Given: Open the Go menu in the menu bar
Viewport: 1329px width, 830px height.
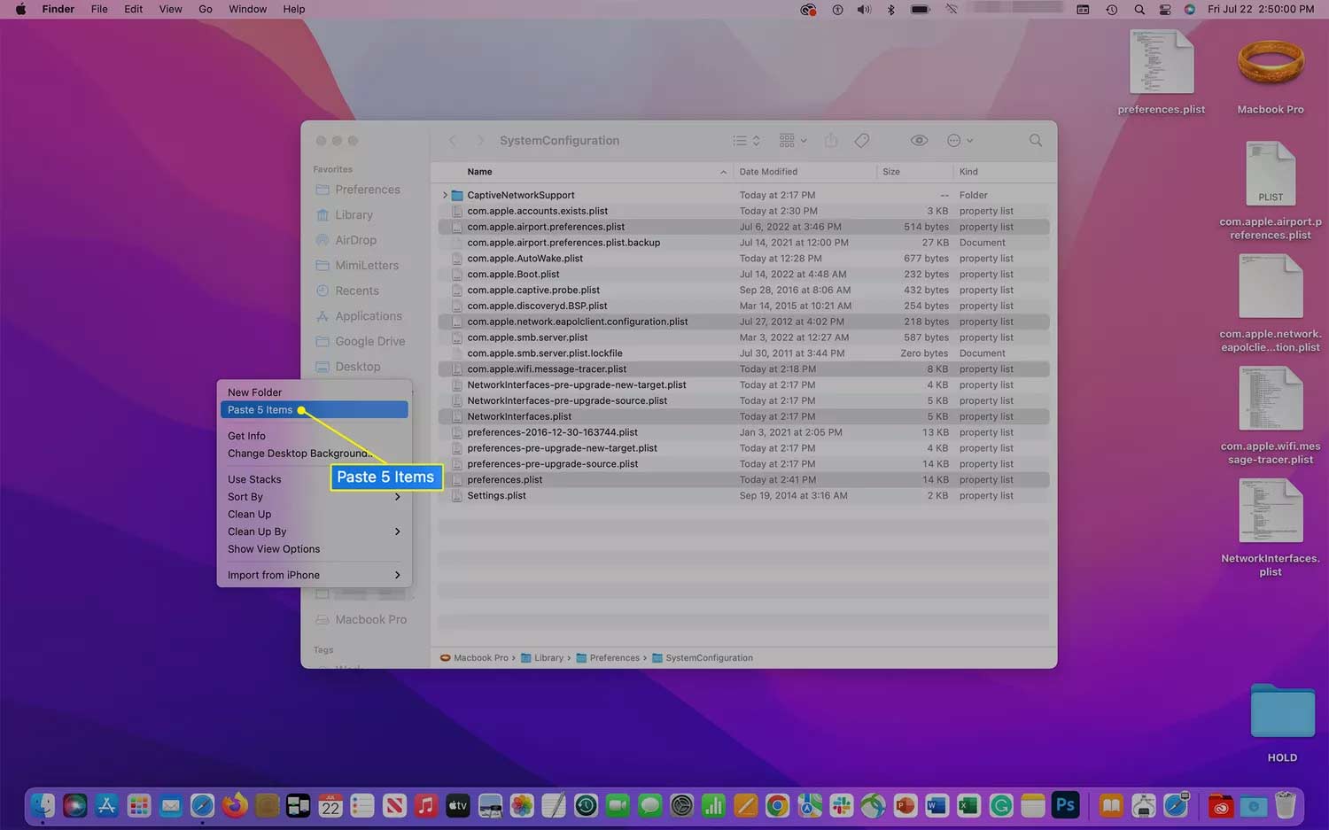Looking at the screenshot, I should 205,9.
